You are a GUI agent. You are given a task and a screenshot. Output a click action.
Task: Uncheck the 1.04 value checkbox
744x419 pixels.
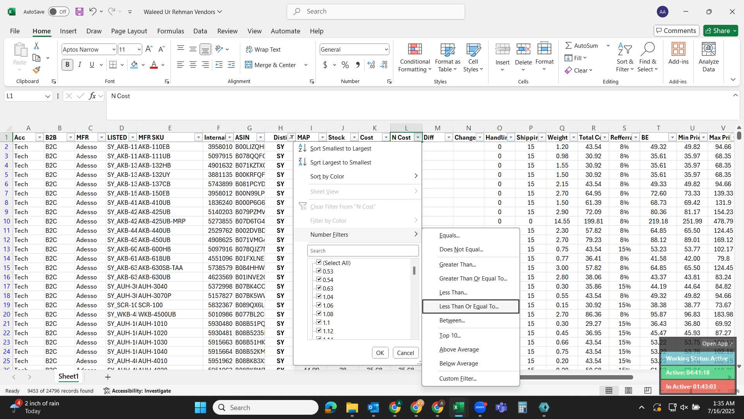(319, 296)
